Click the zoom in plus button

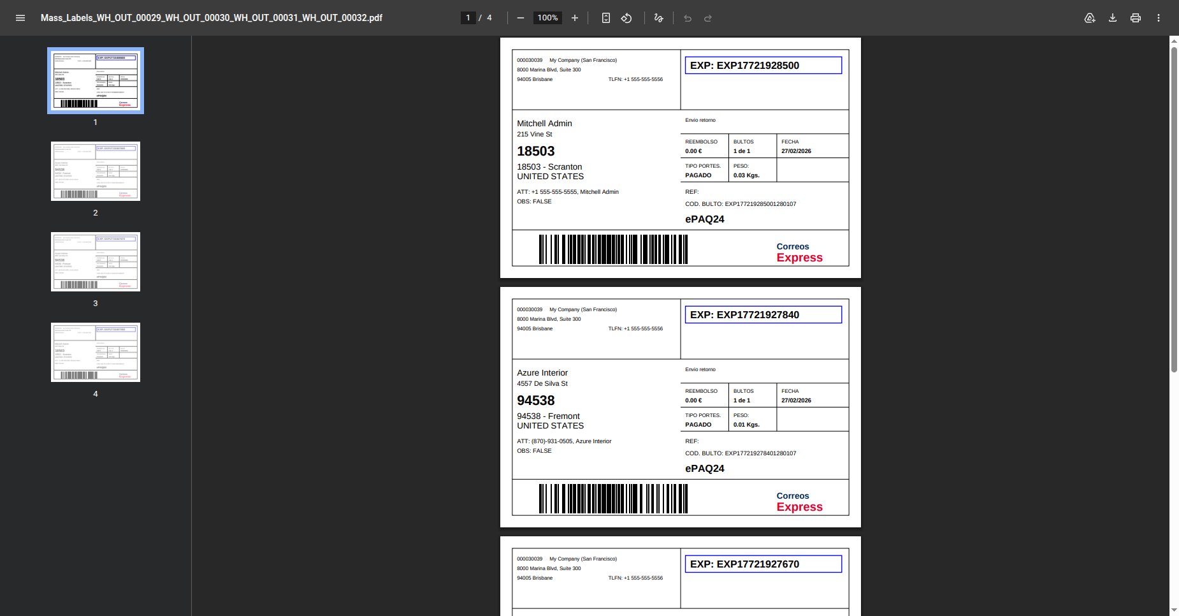575,18
